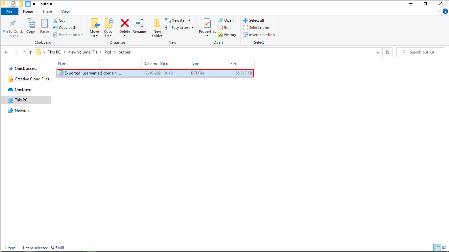The image size is (449, 252).
Task: Click the file size 55,817 KB
Action: click(244, 73)
